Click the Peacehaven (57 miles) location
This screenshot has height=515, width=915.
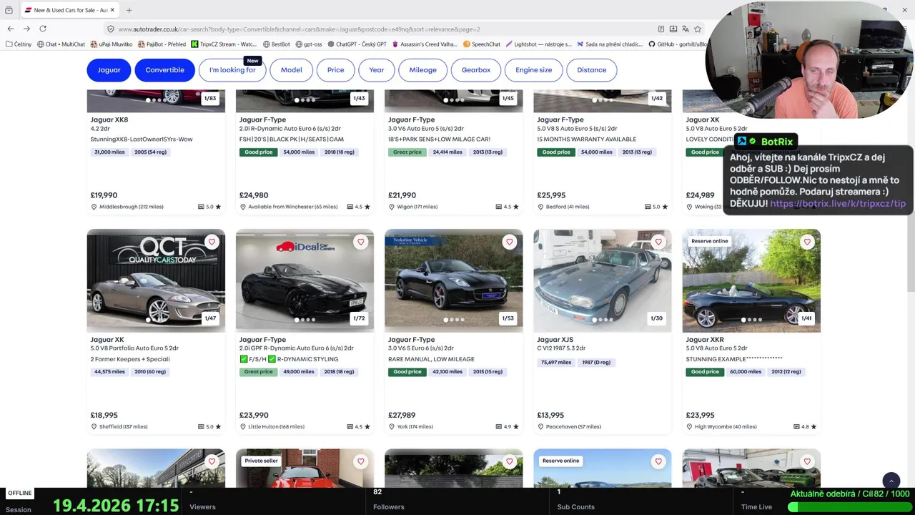pos(573,426)
